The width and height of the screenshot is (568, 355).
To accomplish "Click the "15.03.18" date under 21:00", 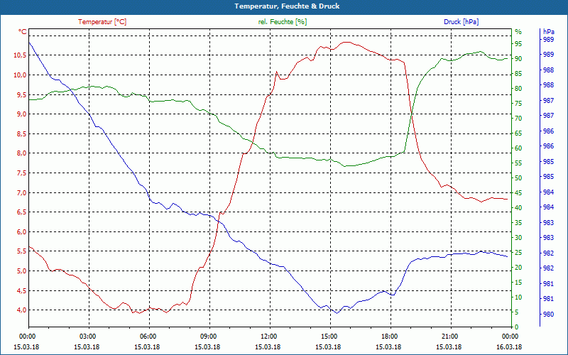I will point(449,346).
